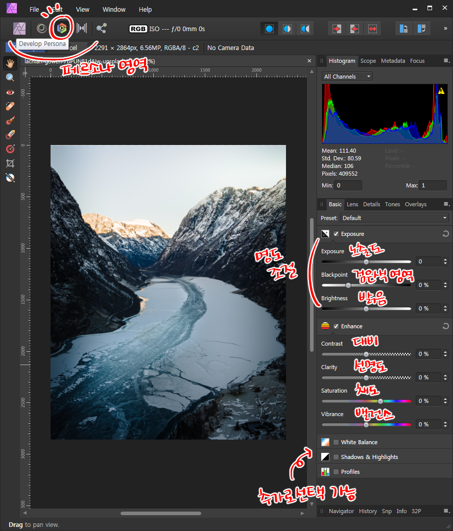Viewport: 453px width, 531px height.
Task: Click the rotate right red arrow icon
Action: pos(337,29)
